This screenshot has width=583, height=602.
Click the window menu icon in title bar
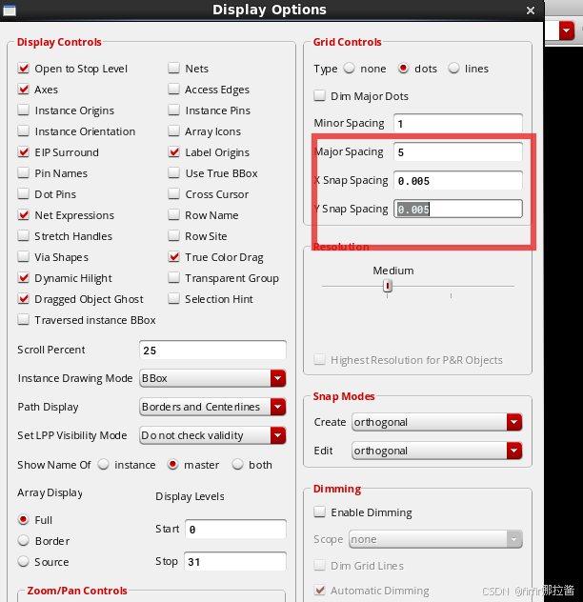click(x=10, y=10)
